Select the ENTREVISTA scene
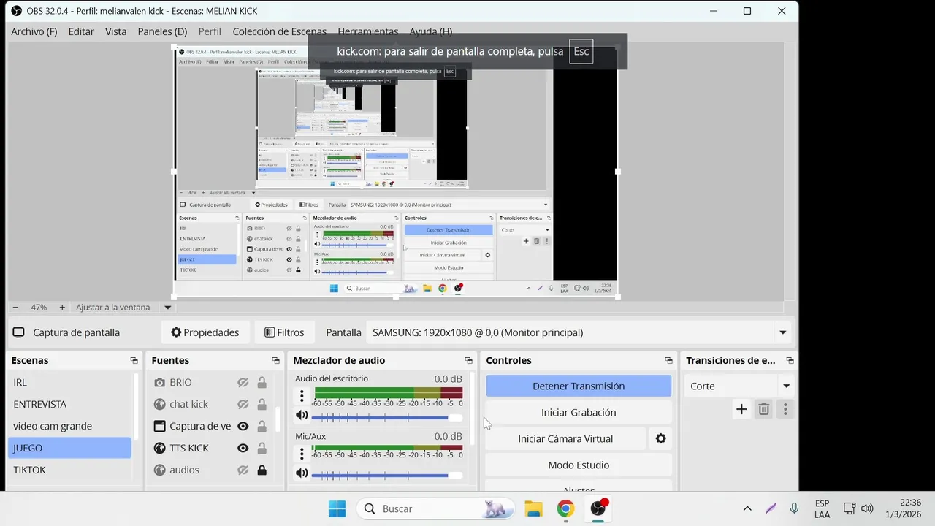The width and height of the screenshot is (935, 526). [x=70, y=404]
